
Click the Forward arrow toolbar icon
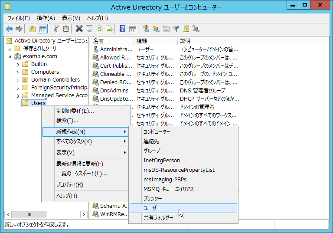[19, 29]
